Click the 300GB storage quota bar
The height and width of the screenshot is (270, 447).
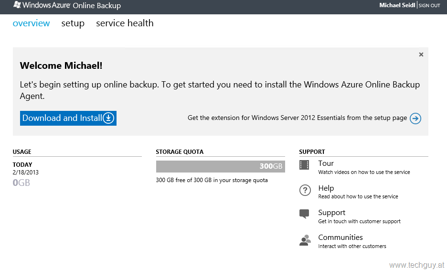pos(220,166)
